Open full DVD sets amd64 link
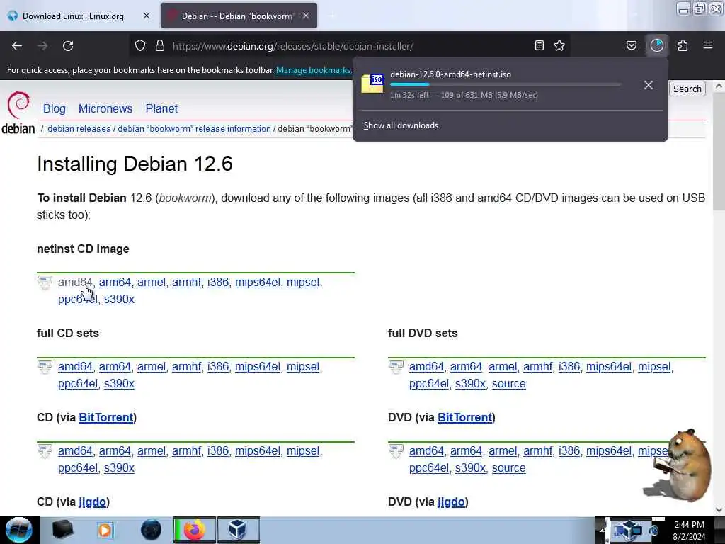The height and width of the screenshot is (544, 725). point(426,366)
